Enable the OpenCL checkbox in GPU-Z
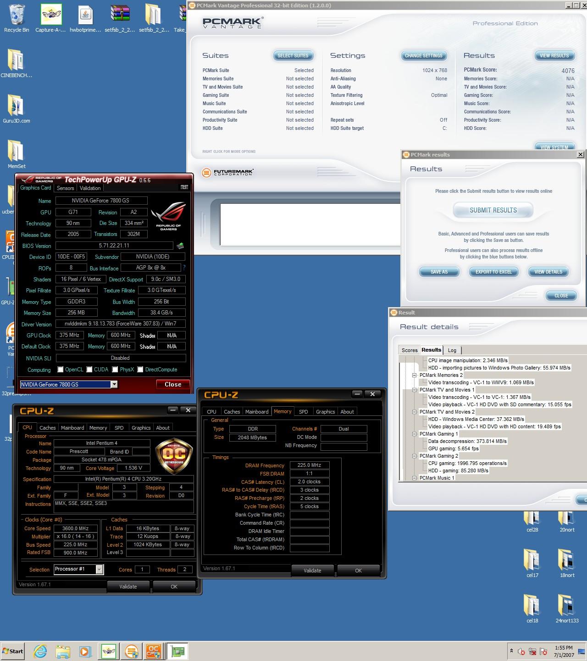 (x=60, y=370)
